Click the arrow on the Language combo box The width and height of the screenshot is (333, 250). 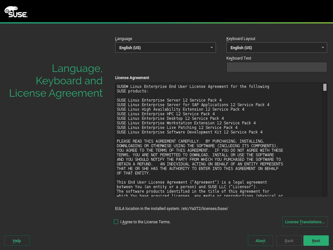212,48
